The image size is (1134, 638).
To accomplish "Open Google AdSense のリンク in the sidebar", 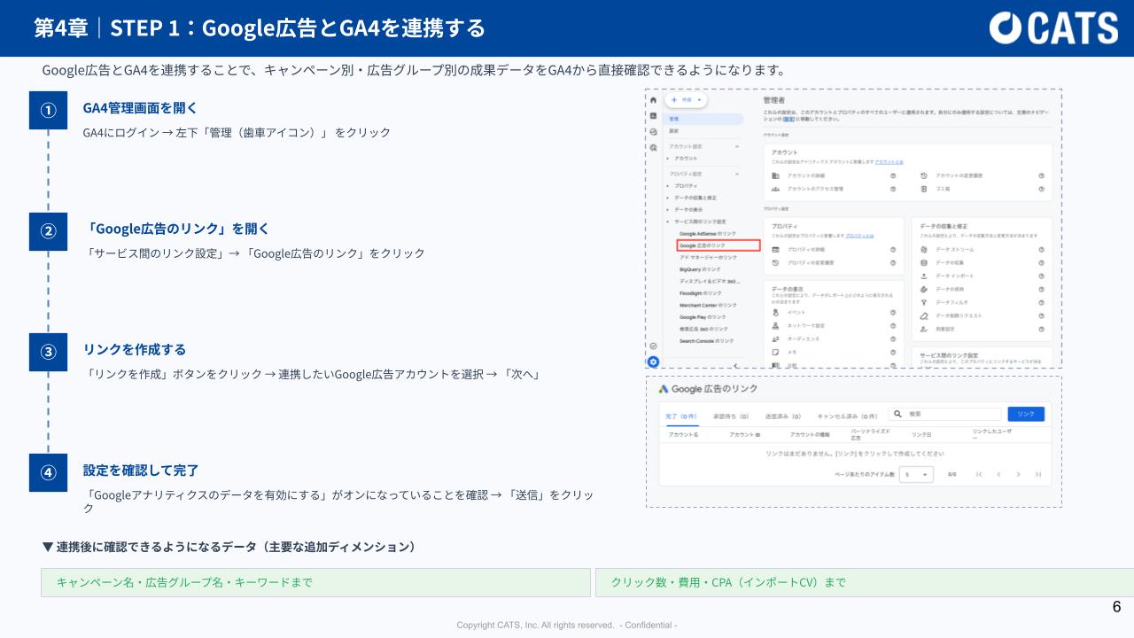I will (708, 232).
